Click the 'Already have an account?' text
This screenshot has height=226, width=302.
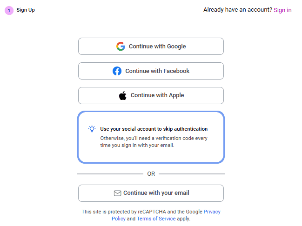pyautogui.click(x=237, y=10)
